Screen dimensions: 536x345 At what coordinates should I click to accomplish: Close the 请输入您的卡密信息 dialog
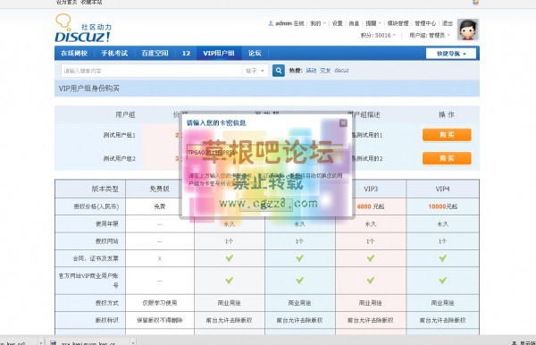point(343,123)
